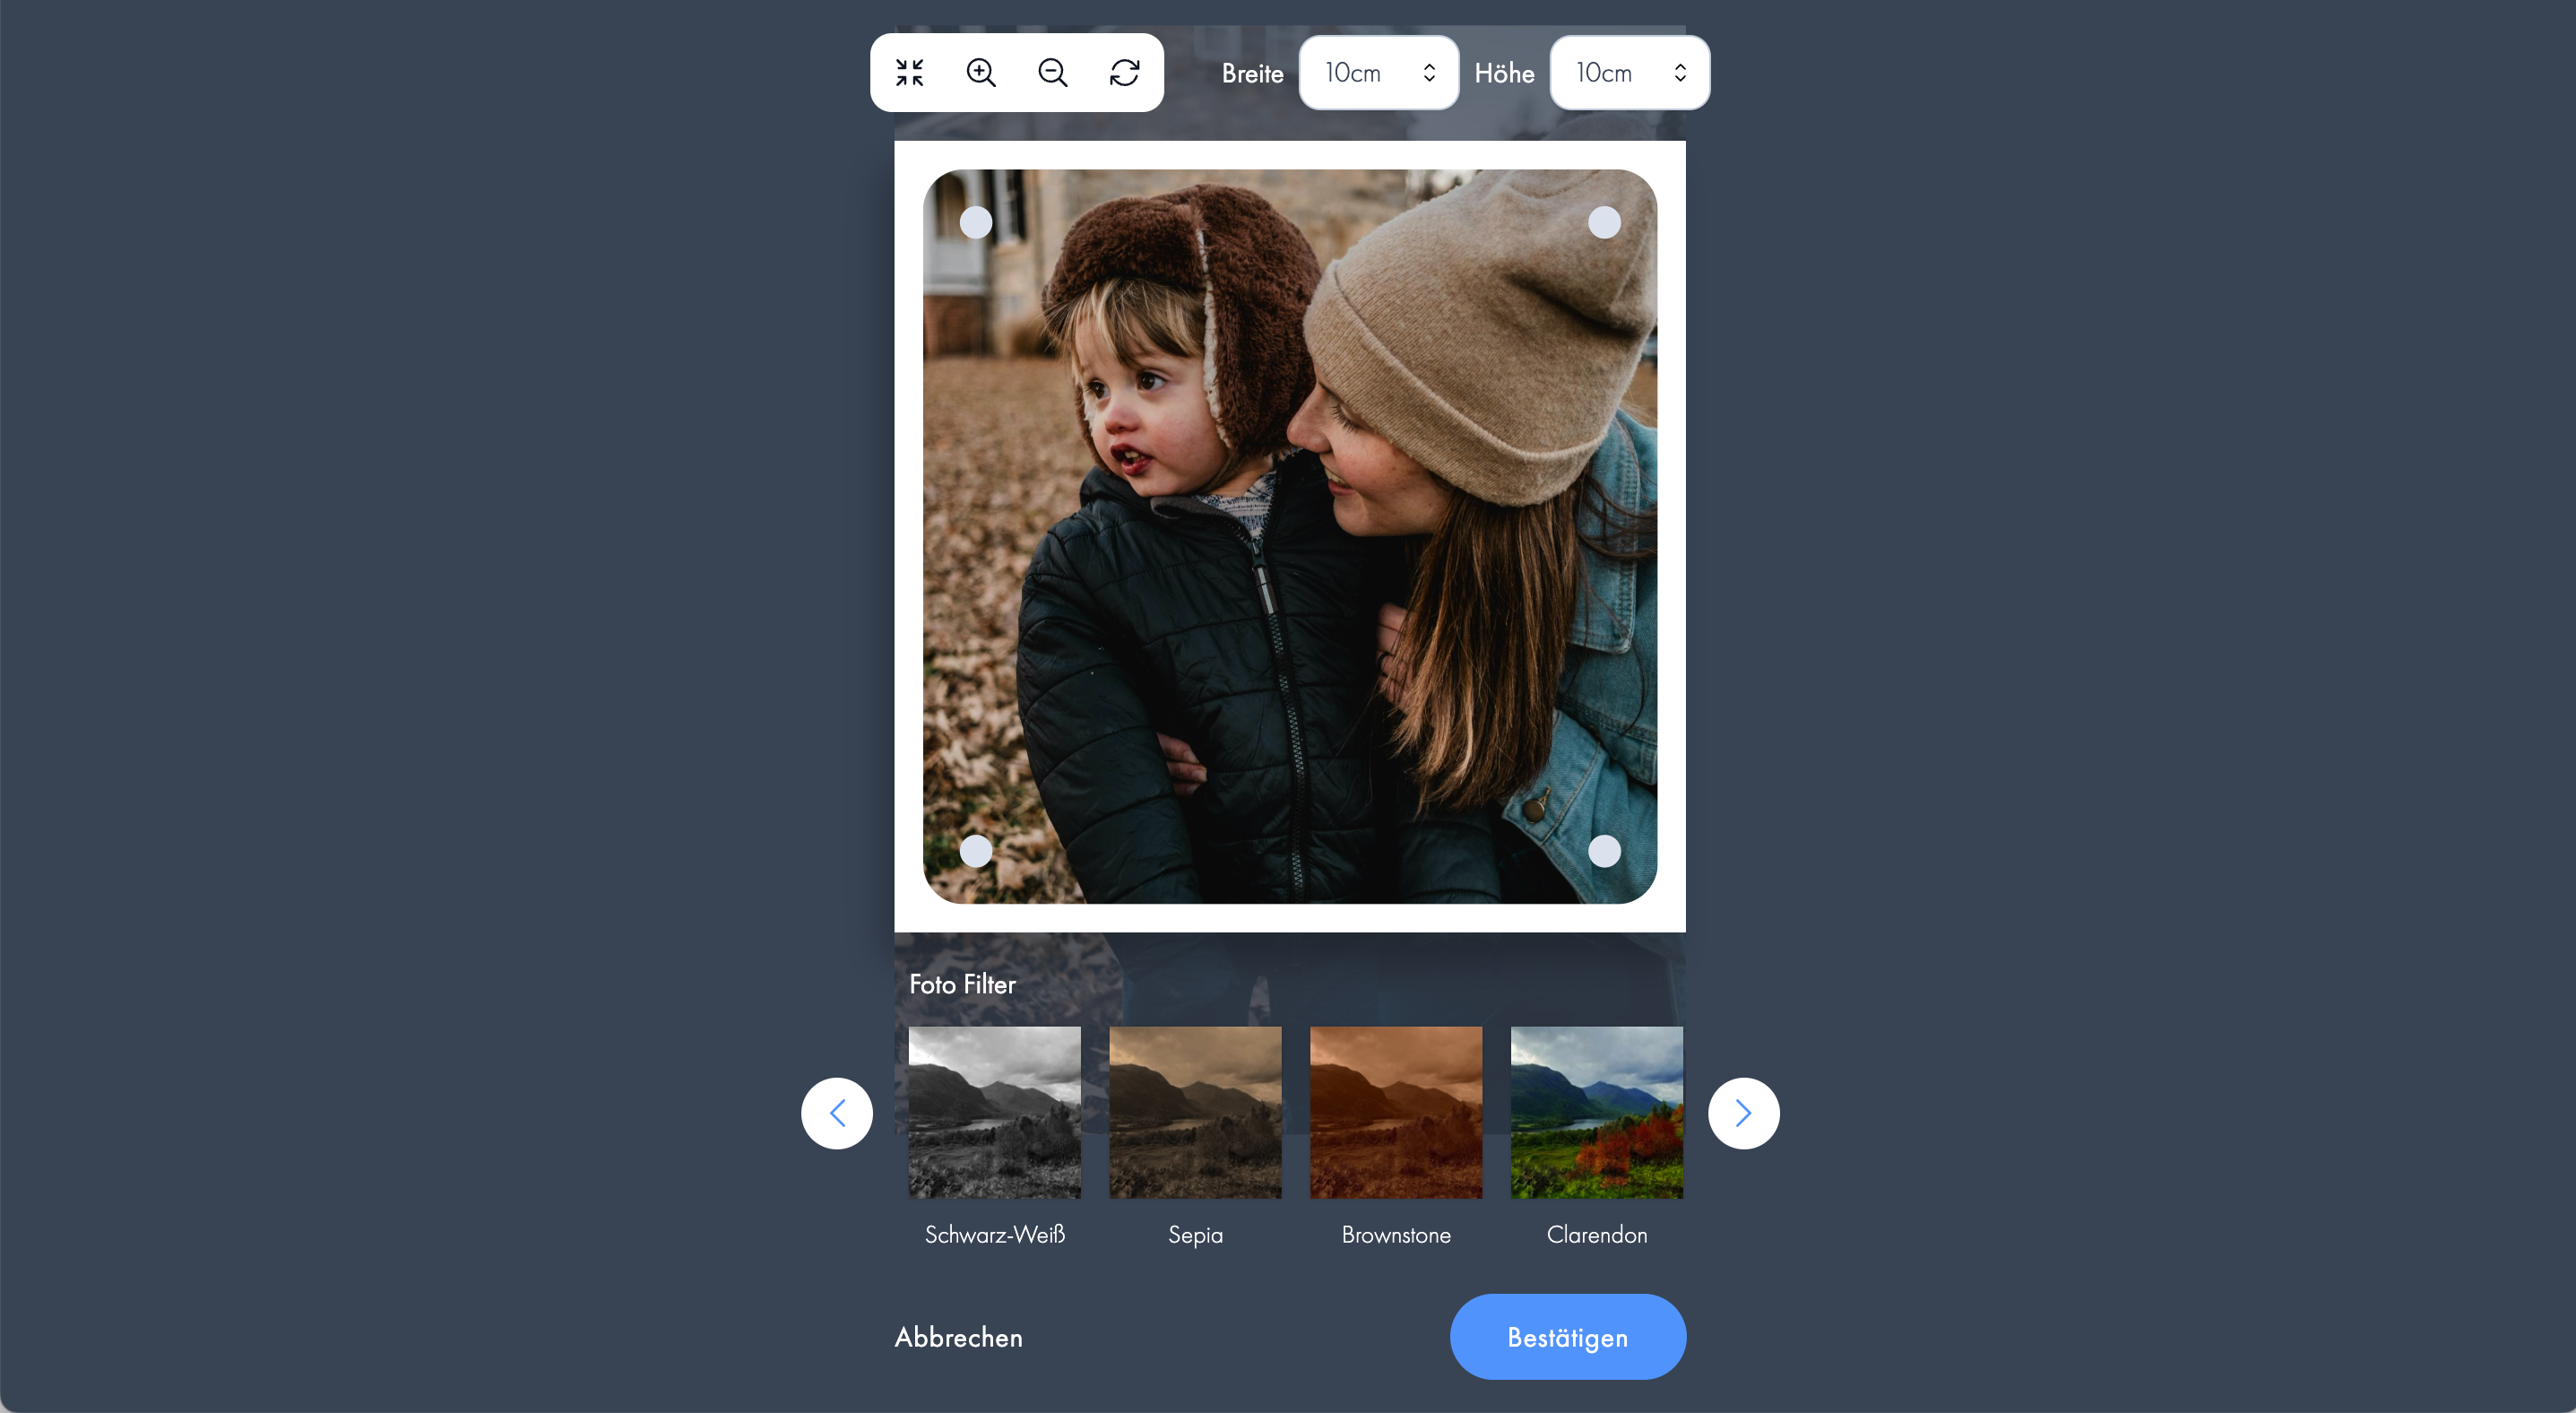Select the bottom-right crop handle
Viewport: 2576px width, 1413px height.
[1604, 851]
